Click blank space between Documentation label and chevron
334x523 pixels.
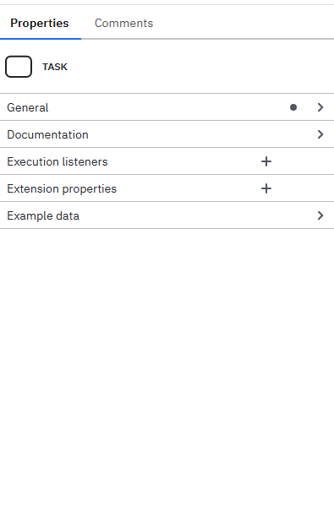(x=200, y=134)
